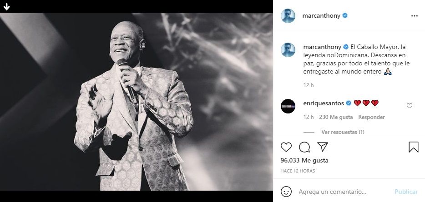This screenshot has height=202, width=425.
Task: Open the three-dots more options menu
Action: coord(414,15)
